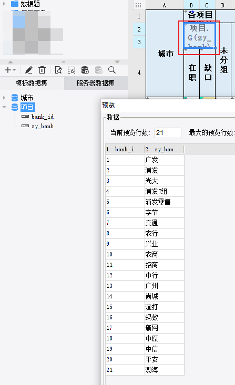This screenshot has width=235, height=385.
Task: Click the select-all grid corner icon
Action: pyautogui.click(x=138, y=5)
